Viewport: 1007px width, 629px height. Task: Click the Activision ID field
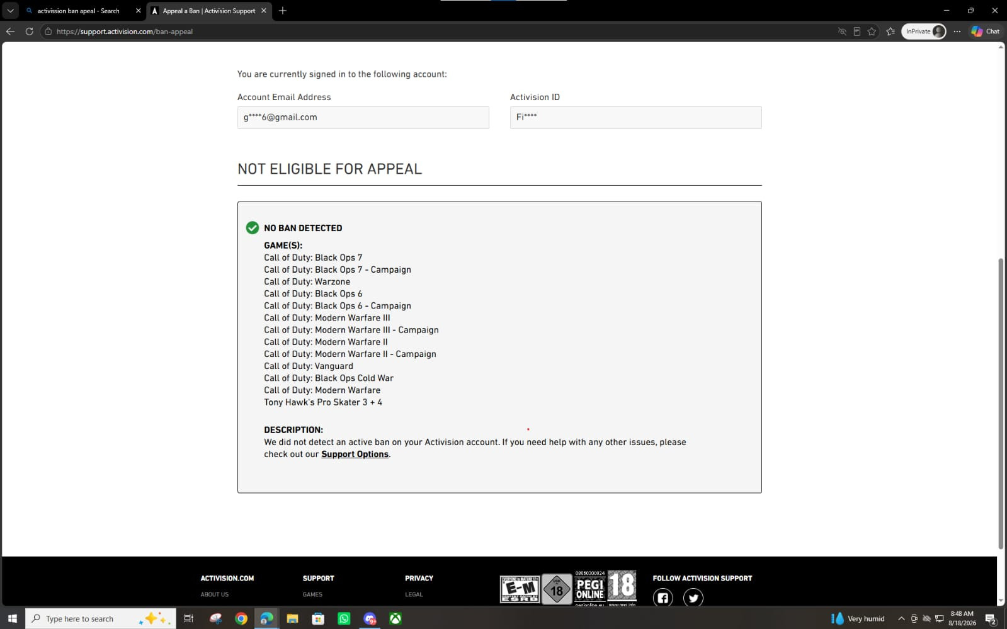pos(635,118)
